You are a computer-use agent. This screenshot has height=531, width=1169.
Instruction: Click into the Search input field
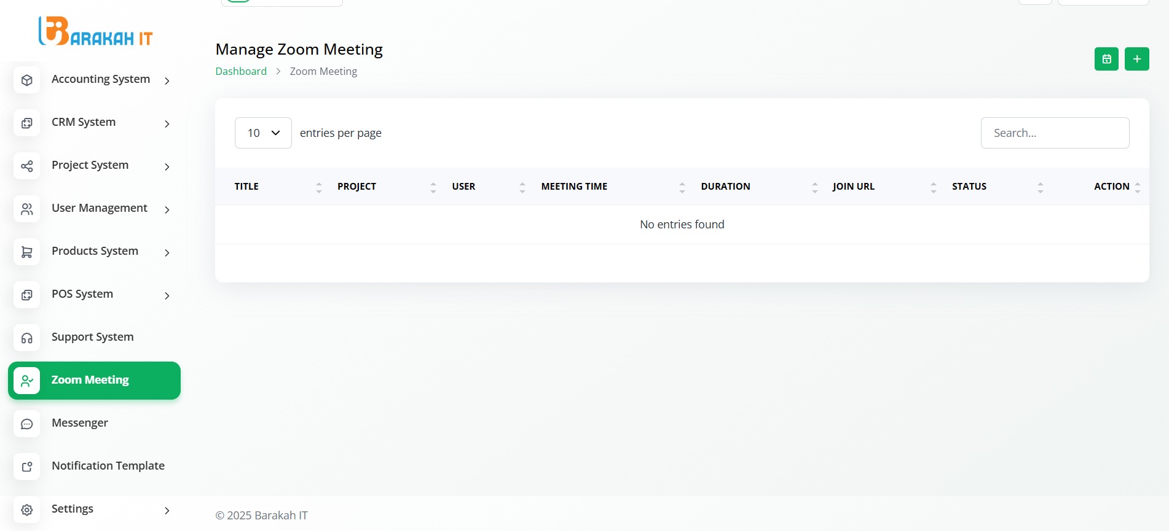tap(1055, 133)
